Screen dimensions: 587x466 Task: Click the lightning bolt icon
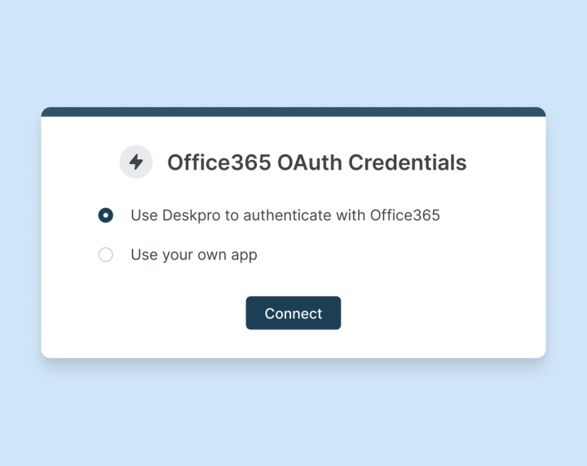[x=136, y=162]
